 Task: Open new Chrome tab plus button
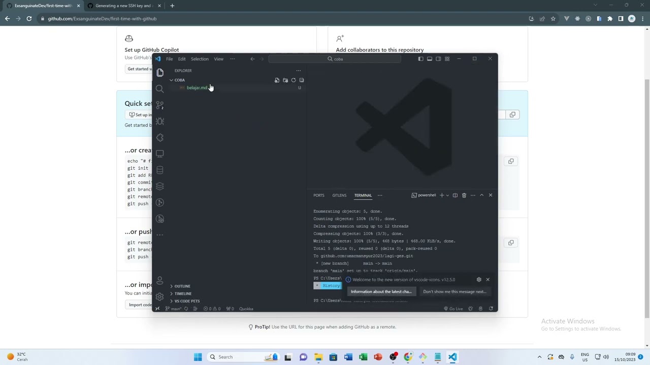(172, 6)
